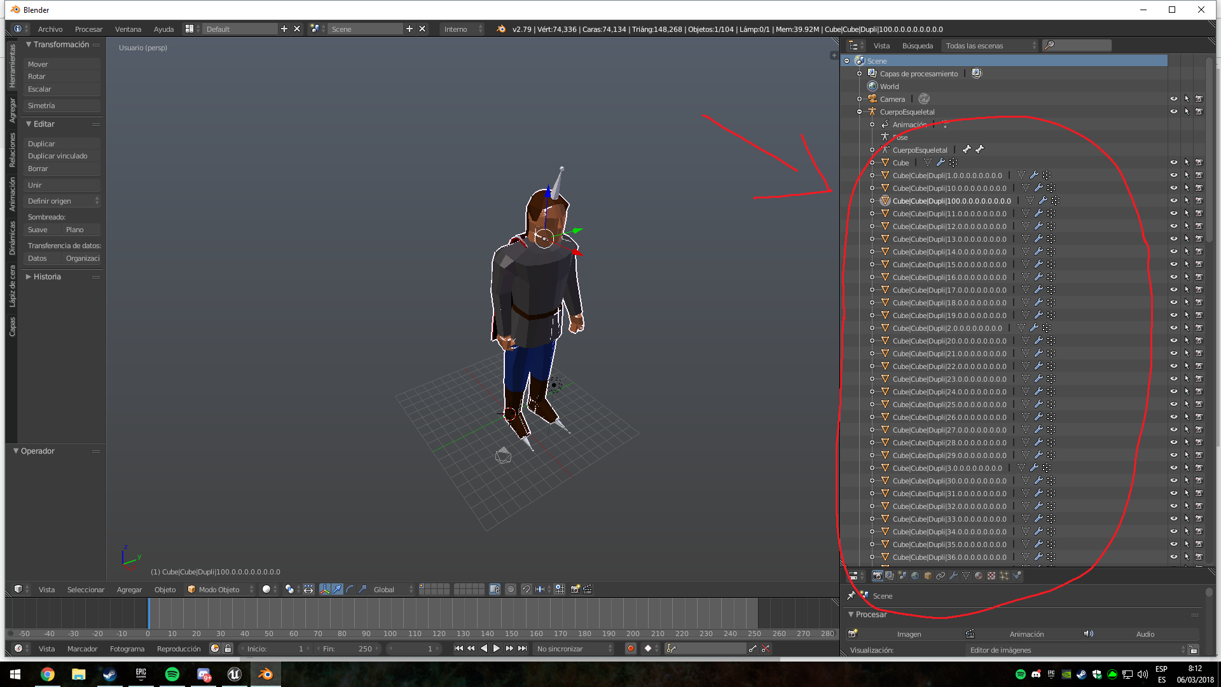Open the Material properties tab
Viewport: 1221px width, 687px height.
point(979,576)
